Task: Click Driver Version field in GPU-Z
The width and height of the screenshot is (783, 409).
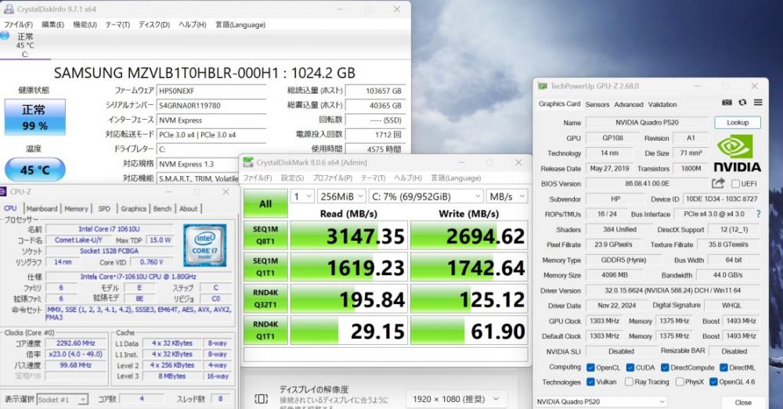Action: [672, 290]
